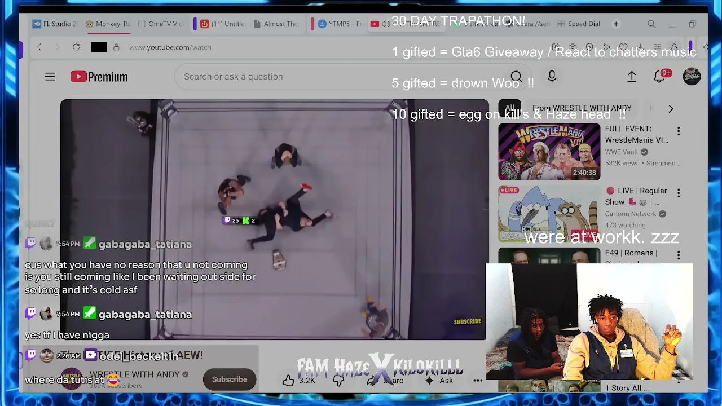Open the WrestleMania VIII video thumbnail
Image resolution: width=722 pixels, height=406 pixels.
549,152
